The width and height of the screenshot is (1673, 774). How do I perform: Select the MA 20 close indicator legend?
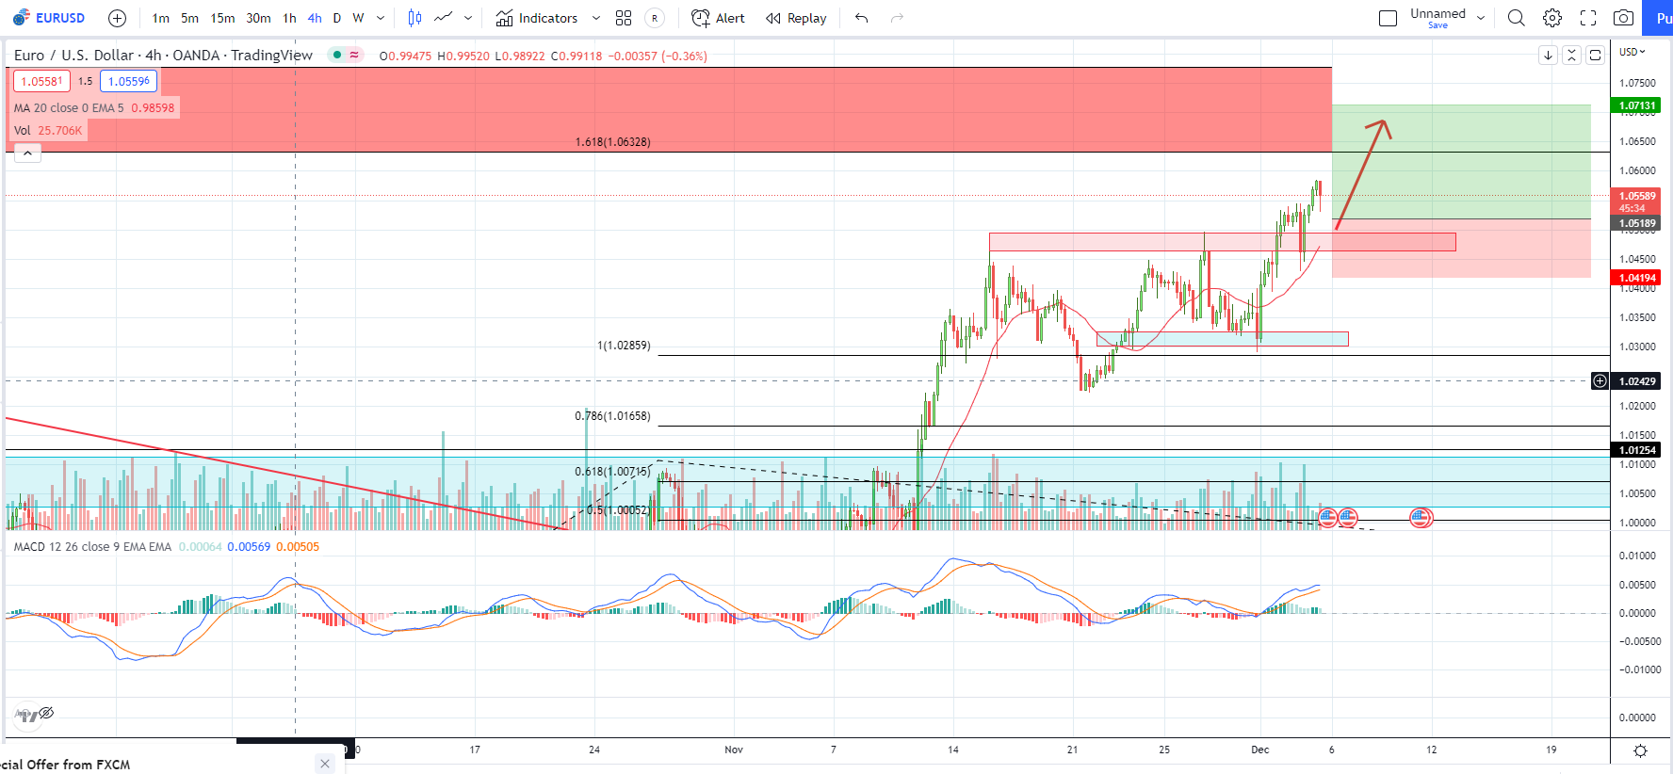pos(69,107)
